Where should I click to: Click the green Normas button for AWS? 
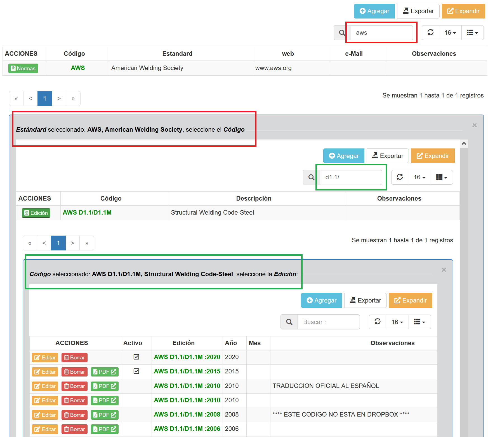click(23, 68)
